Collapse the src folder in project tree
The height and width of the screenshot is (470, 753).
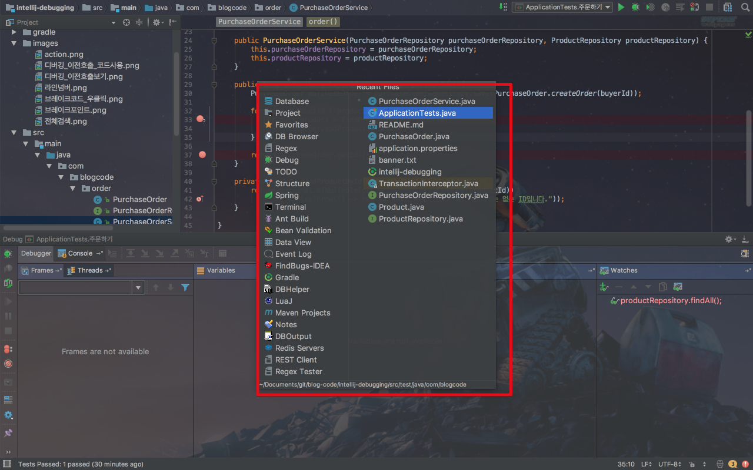(x=15, y=132)
